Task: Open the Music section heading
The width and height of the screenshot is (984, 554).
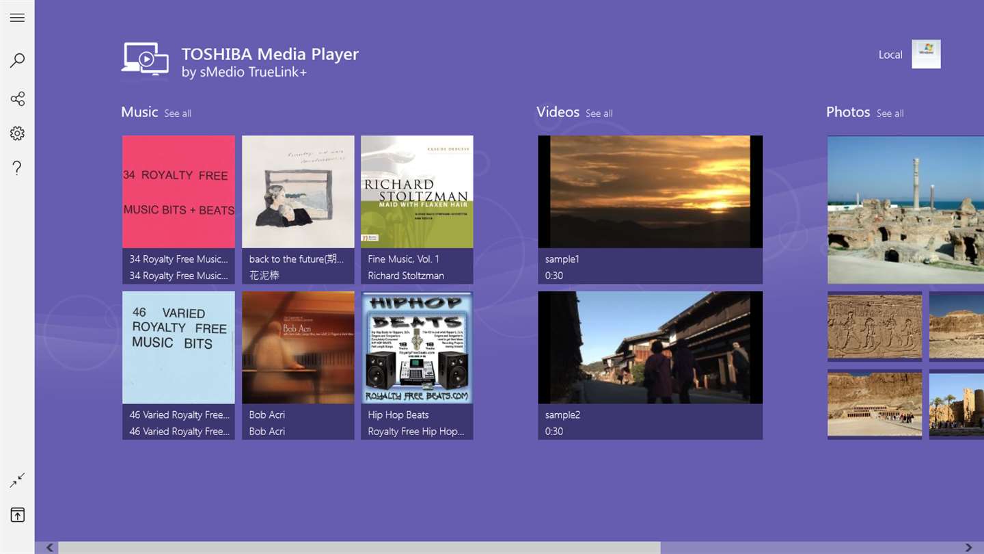Action: (x=139, y=112)
